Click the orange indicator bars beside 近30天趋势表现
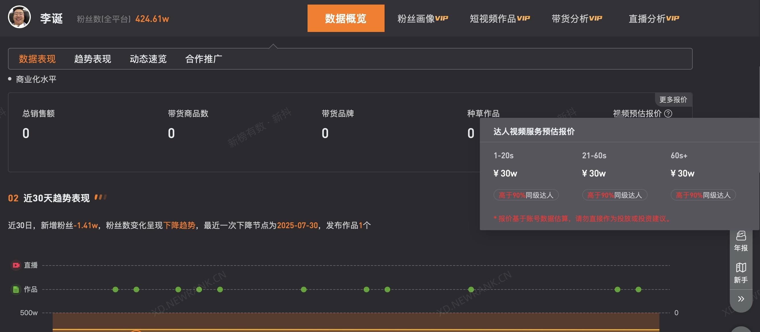 (101, 198)
